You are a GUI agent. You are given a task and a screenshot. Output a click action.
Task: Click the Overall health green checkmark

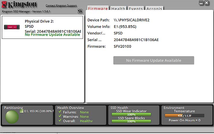pyautogui.click(x=60, y=120)
